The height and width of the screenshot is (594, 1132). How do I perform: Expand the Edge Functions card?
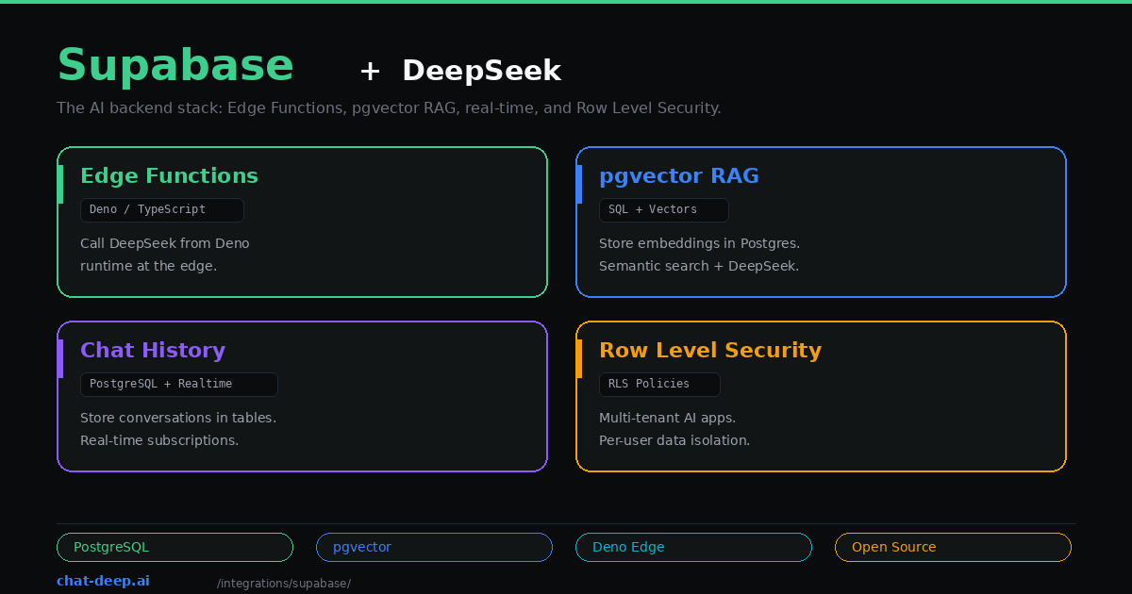click(302, 222)
